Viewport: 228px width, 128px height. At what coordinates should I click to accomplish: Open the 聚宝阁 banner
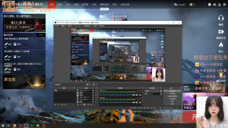coord(24,82)
